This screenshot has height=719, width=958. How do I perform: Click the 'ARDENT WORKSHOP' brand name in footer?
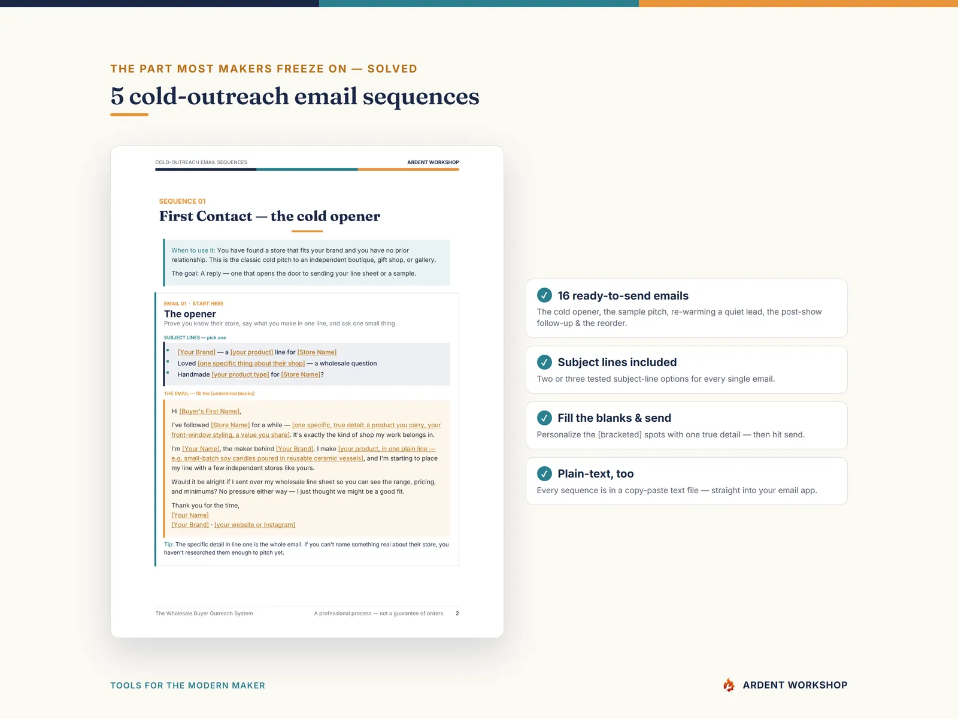[x=795, y=685]
